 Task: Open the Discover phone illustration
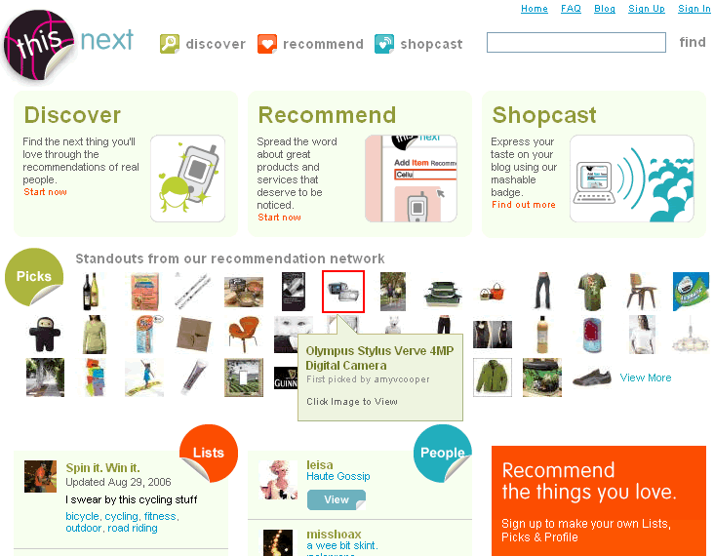coord(187,179)
